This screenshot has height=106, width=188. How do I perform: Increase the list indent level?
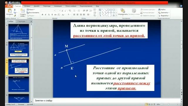tap(87, 11)
